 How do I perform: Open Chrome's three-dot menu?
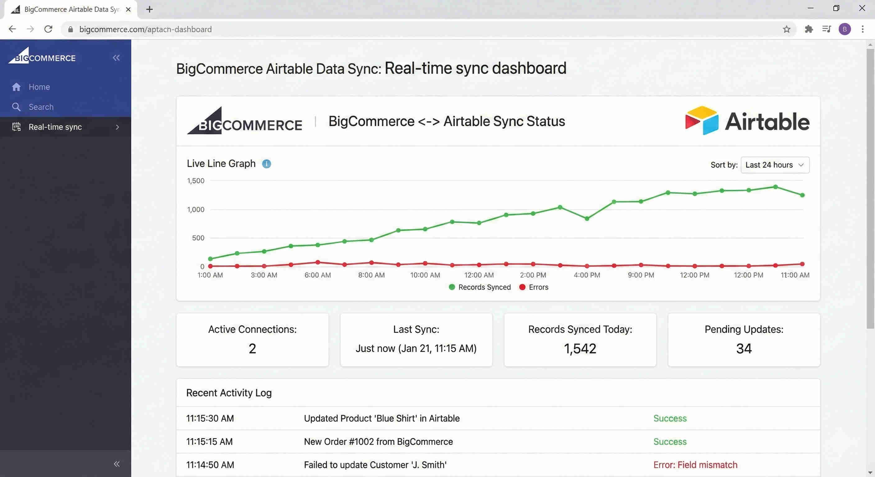pos(863,29)
